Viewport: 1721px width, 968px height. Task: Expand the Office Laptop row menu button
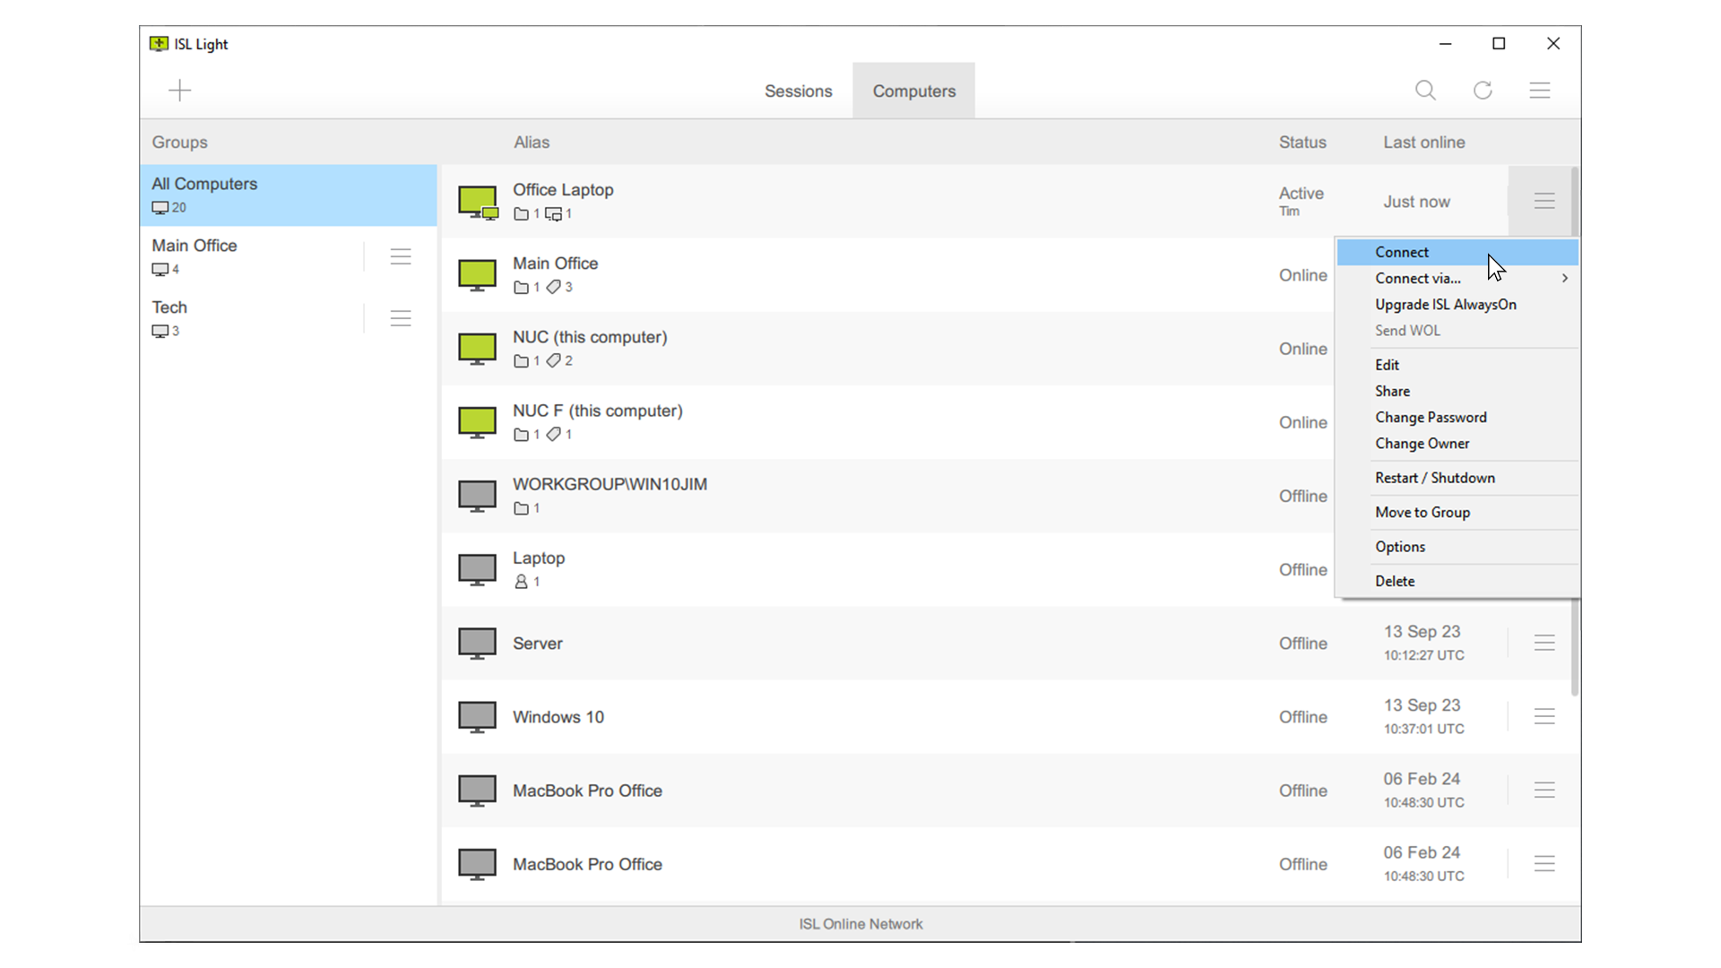click(x=1544, y=201)
